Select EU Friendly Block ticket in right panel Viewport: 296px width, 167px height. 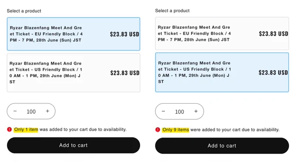click(x=222, y=34)
